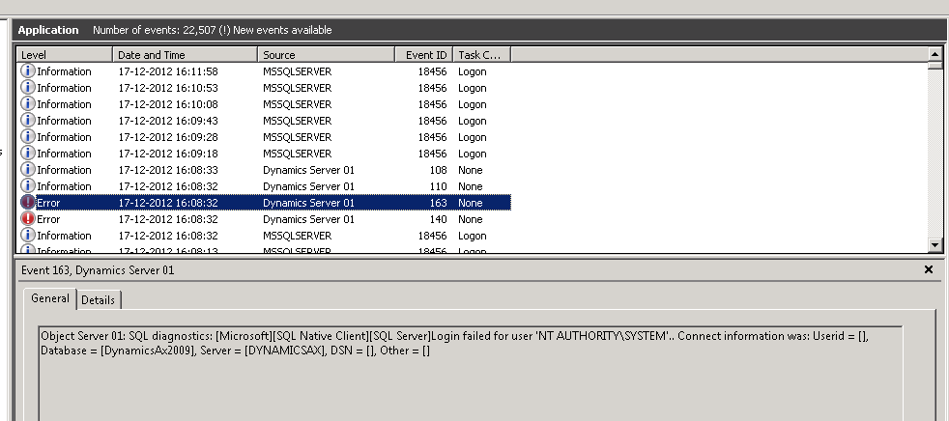Select timestamp 17-12-2012 16:09:43

point(167,121)
